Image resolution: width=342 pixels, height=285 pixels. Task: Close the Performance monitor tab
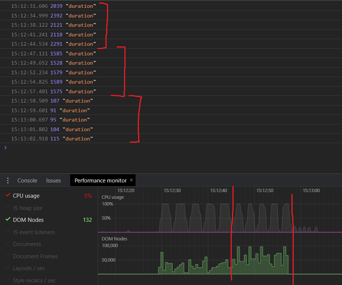pyautogui.click(x=131, y=180)
